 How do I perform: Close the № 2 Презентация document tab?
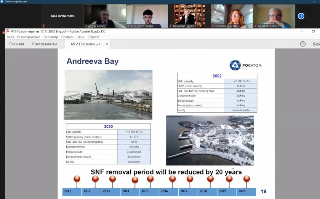(x=107, y=44)
